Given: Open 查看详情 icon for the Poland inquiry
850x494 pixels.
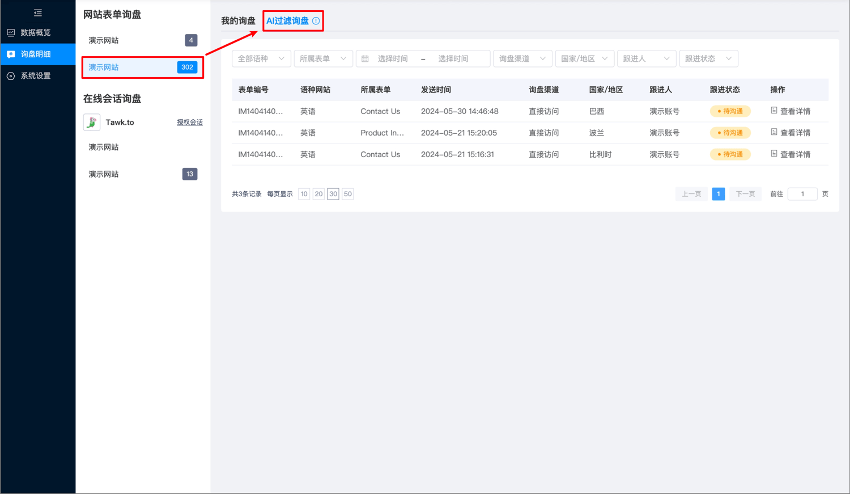Looking at the screenshot, I should point(774,133).
